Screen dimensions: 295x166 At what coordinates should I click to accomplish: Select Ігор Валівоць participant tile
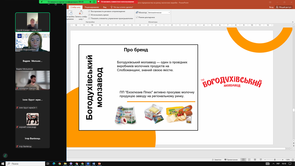32,138
